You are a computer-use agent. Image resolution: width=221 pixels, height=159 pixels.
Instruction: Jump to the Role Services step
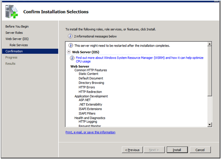19,45
